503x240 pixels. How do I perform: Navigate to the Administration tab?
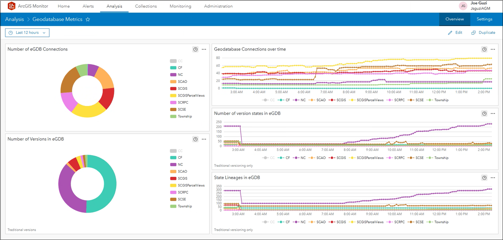point(218,6)
